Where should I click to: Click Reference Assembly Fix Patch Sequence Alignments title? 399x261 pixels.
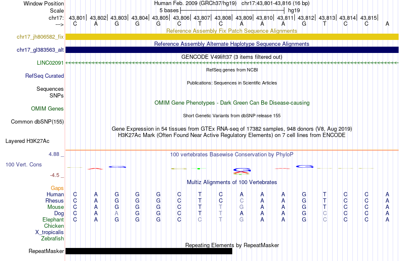click(x=231, y=31)
